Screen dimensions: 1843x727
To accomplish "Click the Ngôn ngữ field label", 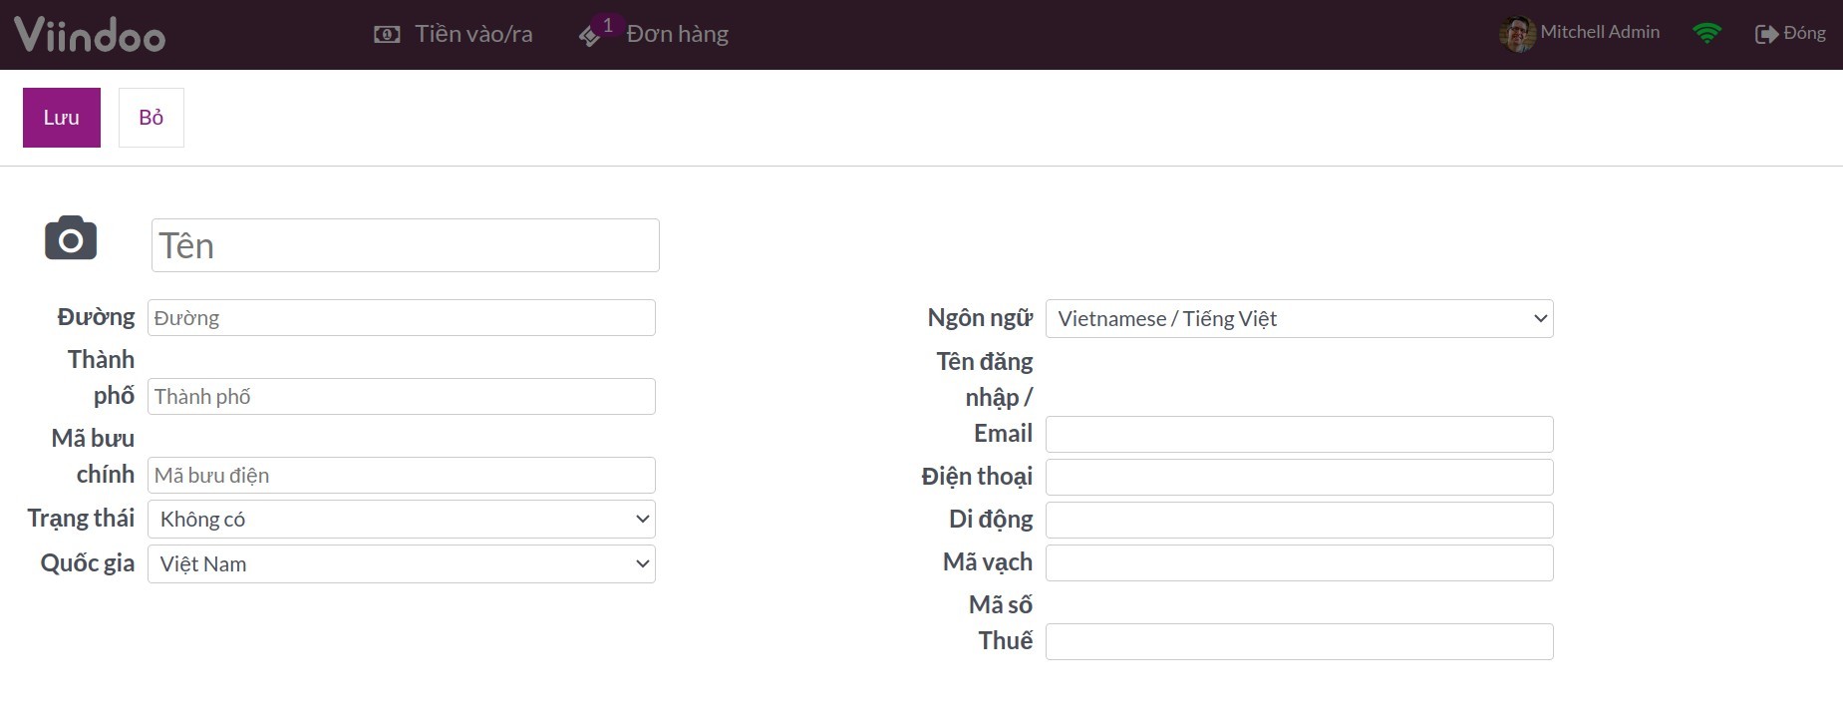I will coord(980,318).
